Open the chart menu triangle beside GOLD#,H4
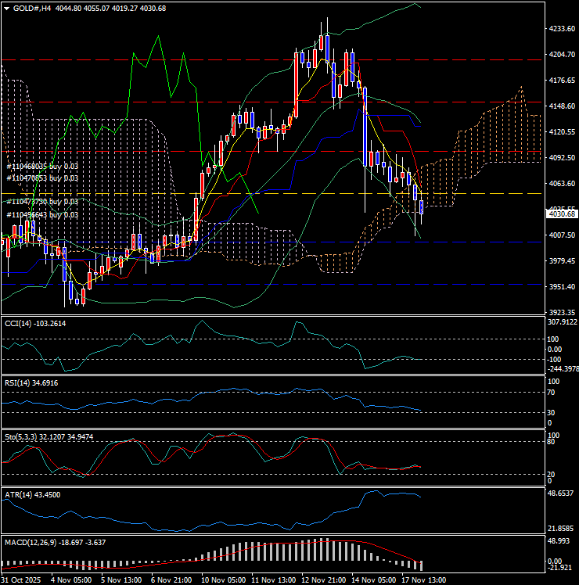Screen dimensions: 579x585 click(6, 8)
